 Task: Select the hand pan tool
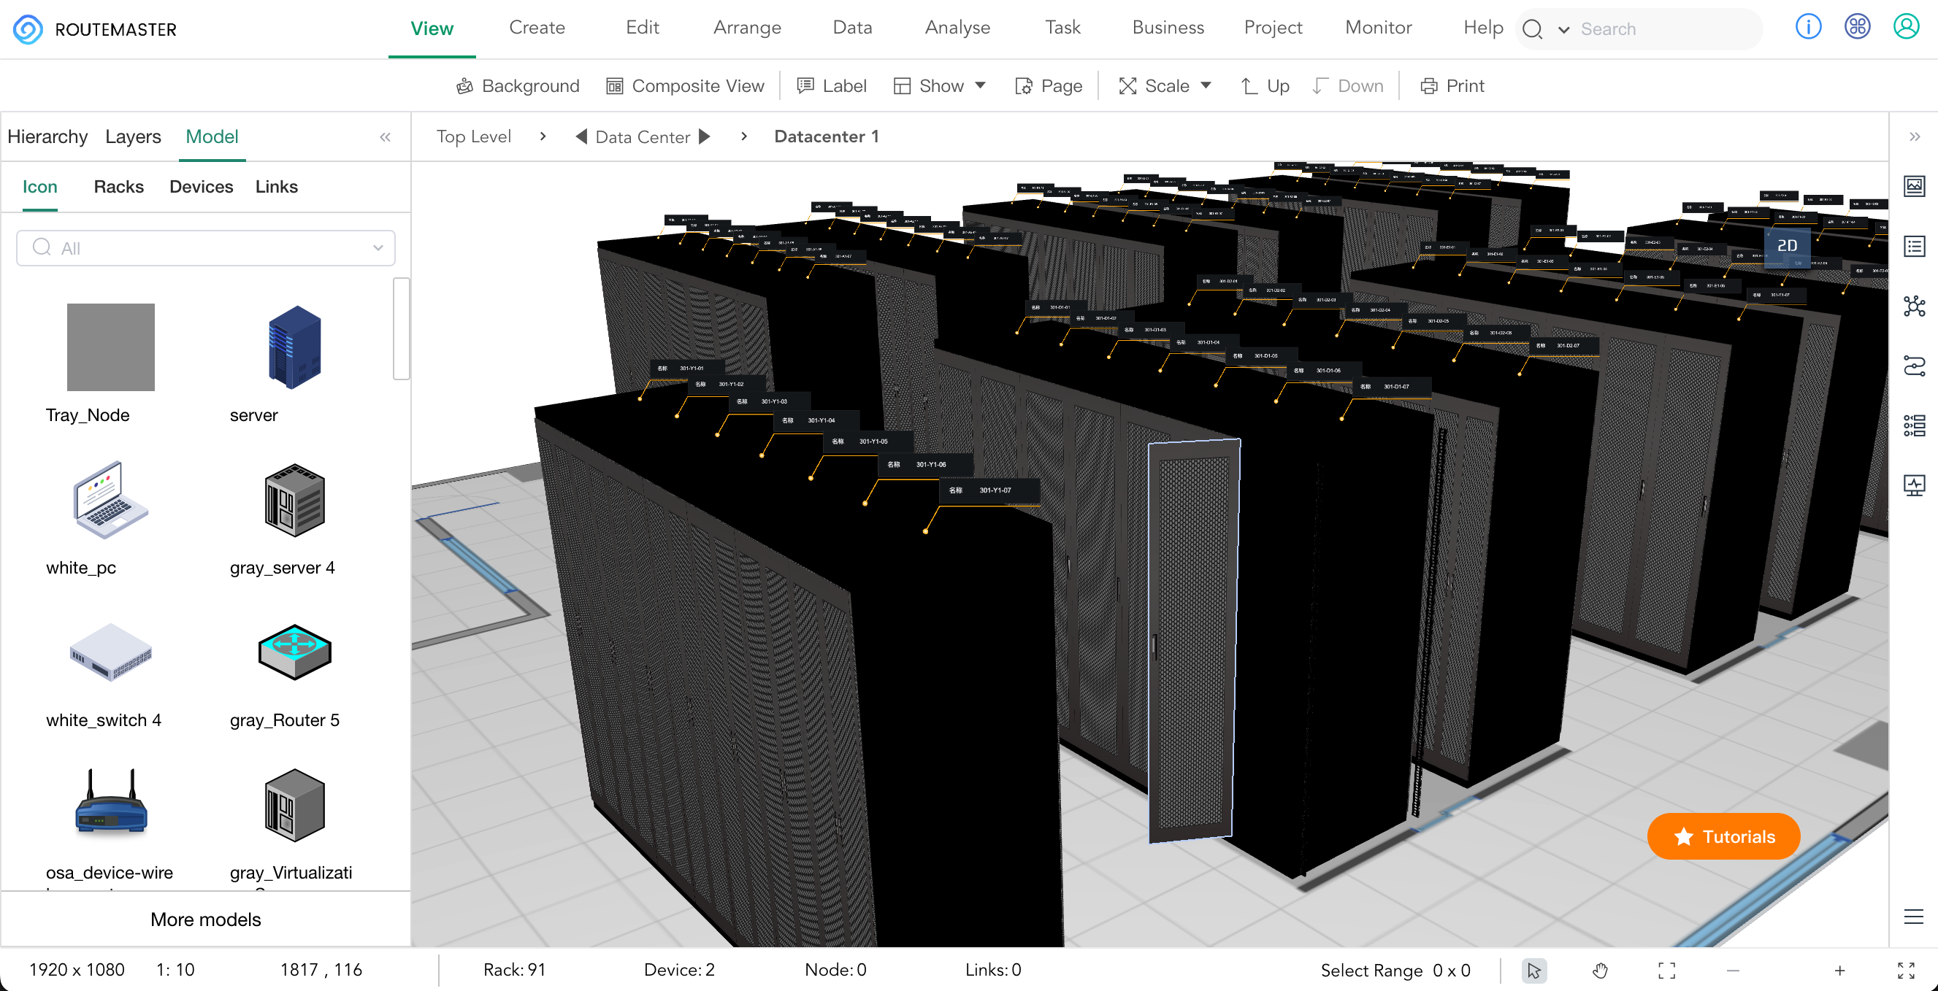[x=1599, y=971]
